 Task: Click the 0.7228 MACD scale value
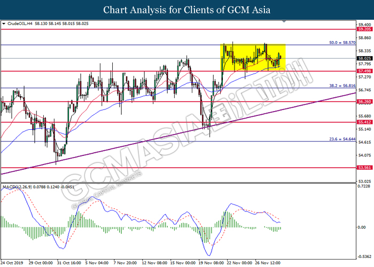click(364, 186)
